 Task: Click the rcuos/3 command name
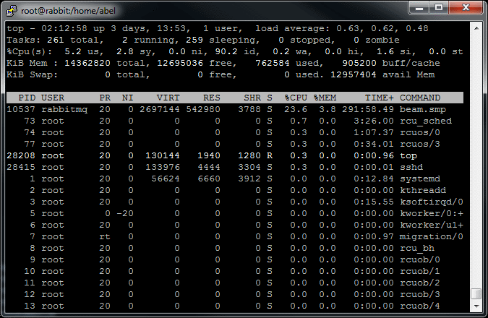coord(420,144)
